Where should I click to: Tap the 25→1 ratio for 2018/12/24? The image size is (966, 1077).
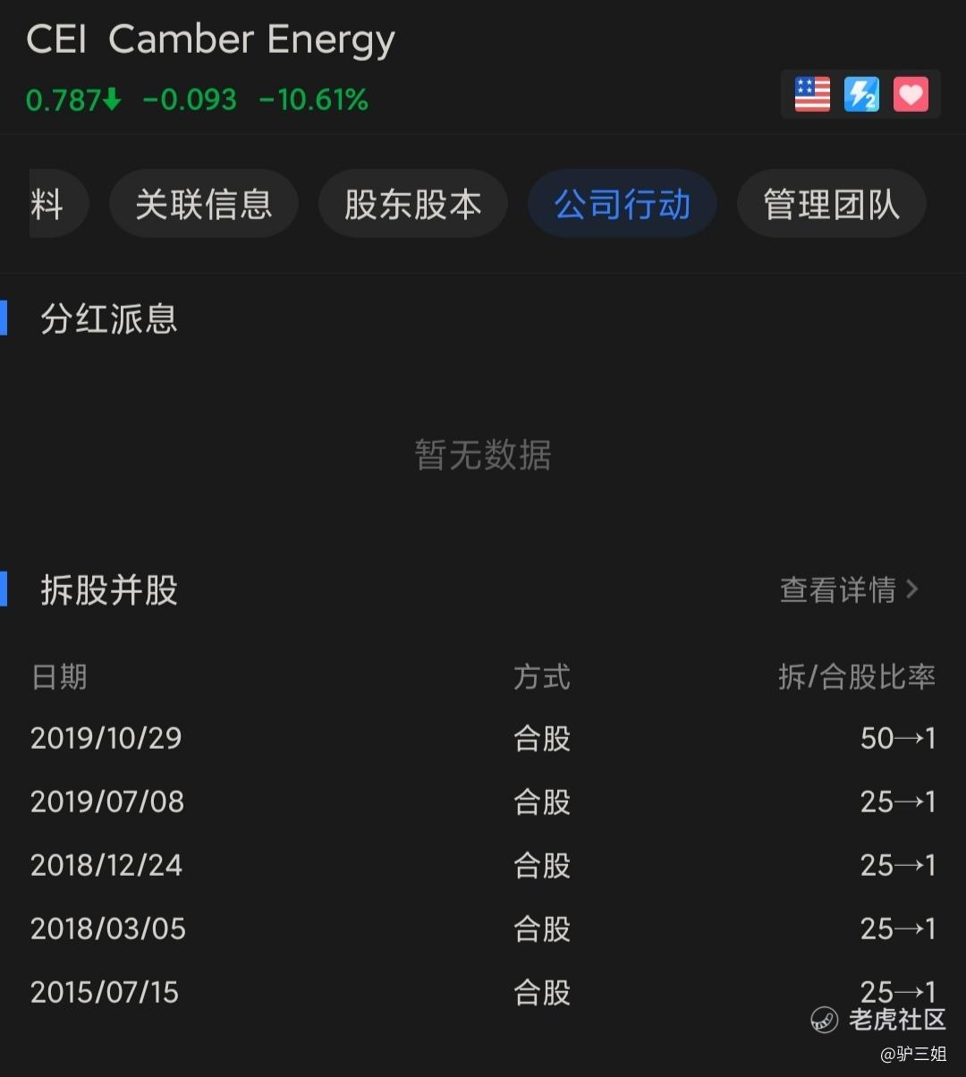point(898,865)
